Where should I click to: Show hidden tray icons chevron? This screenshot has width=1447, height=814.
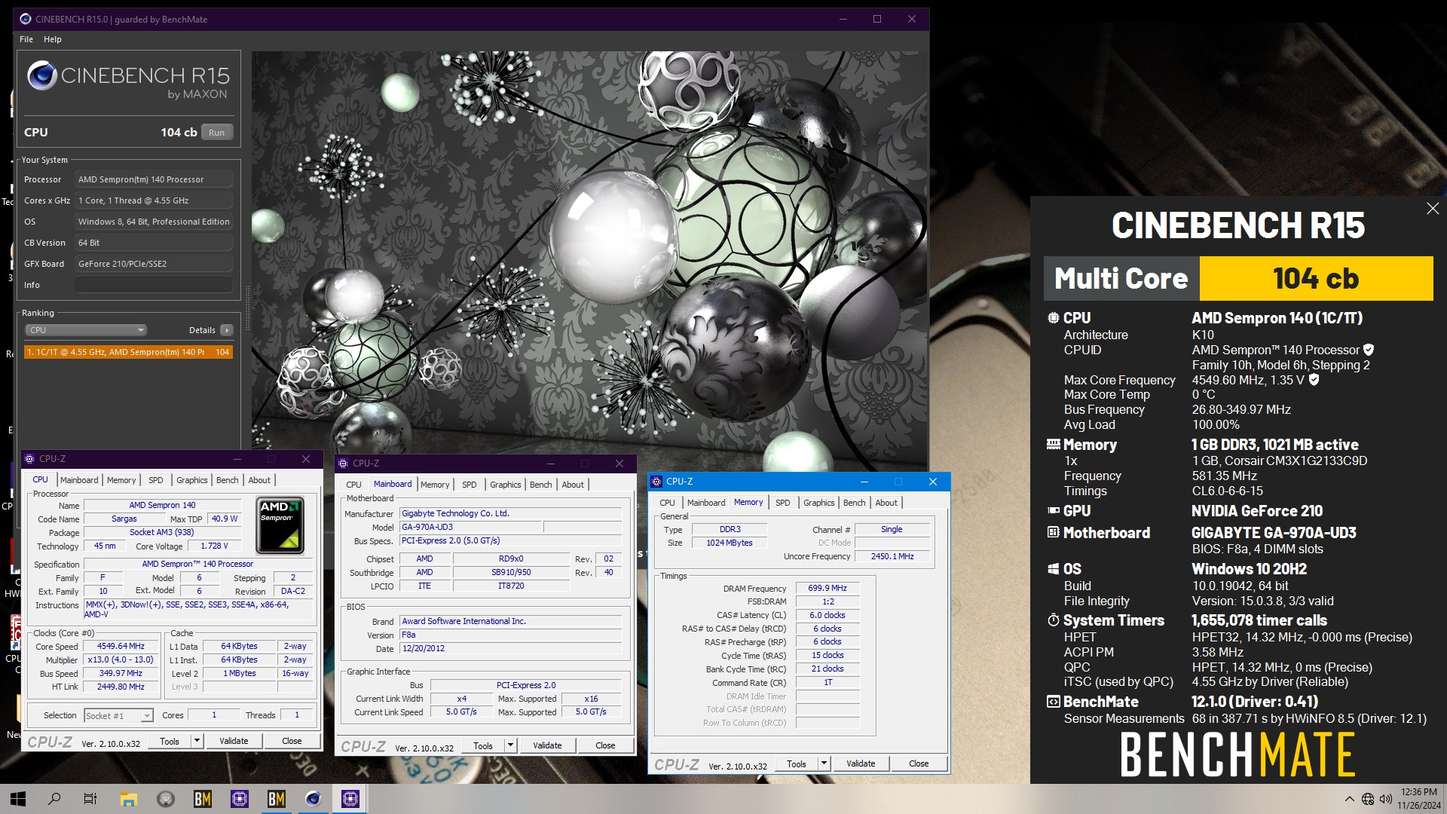[x=1349, y=799]
